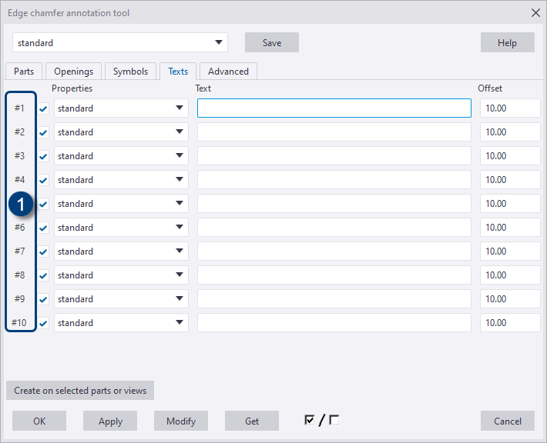
Task: Focus the Text field for row #8
Action: [334, 275]
